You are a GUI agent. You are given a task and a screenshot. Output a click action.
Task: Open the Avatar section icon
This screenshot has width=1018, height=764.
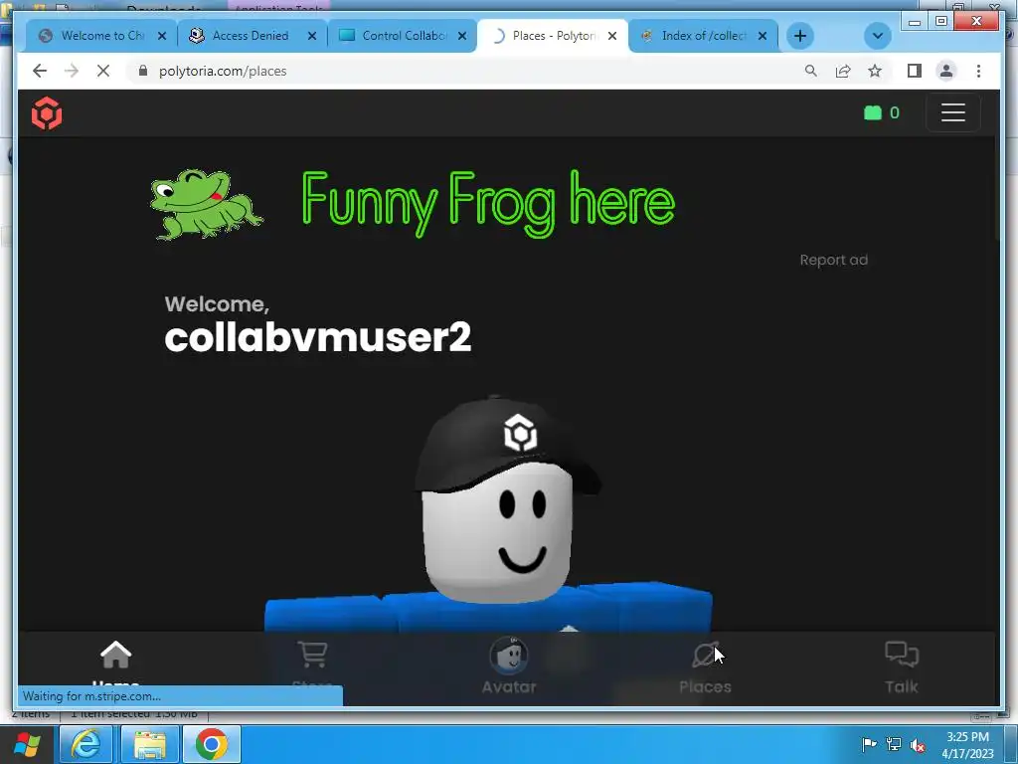tap(509, 655)
